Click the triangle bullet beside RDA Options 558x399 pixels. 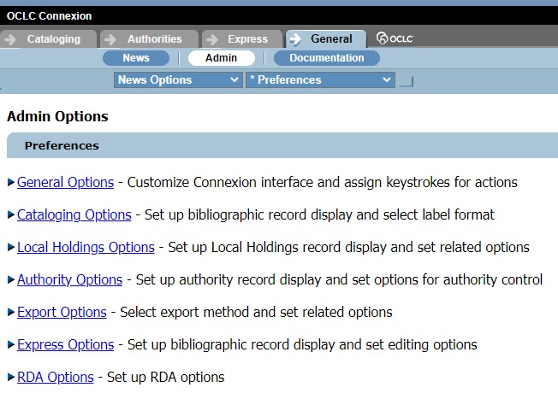click(11, 377)
